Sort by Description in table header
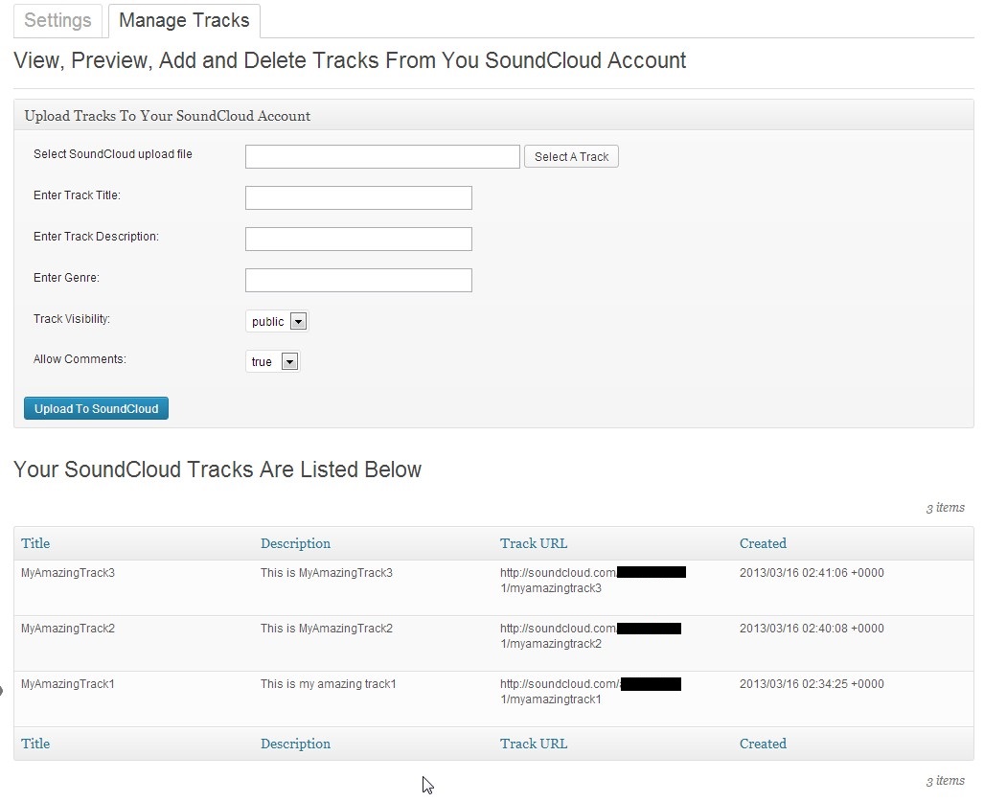Viewport: 984px width, 802px height. tap(295, 543)
